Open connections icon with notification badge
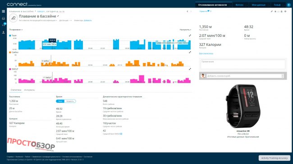The width and height of the screenshot is (293, 164). 4,25
